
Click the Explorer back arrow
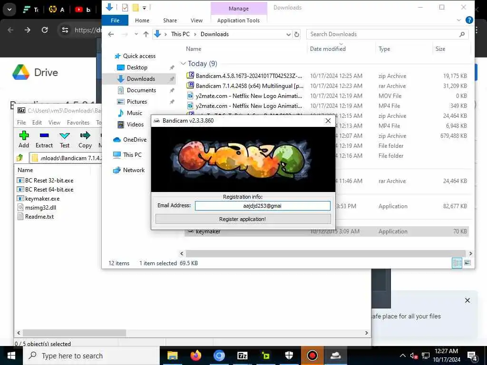[111, 34]
